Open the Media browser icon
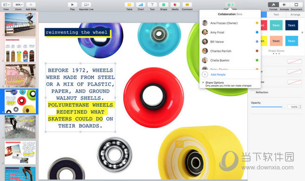 click(175, 5)
